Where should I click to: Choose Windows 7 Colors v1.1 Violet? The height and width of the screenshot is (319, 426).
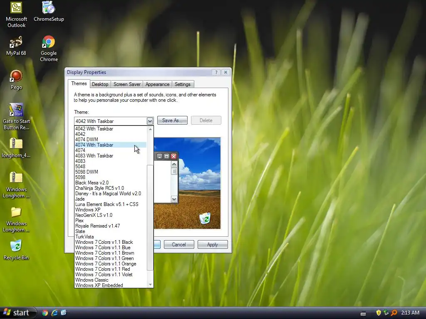111,275
